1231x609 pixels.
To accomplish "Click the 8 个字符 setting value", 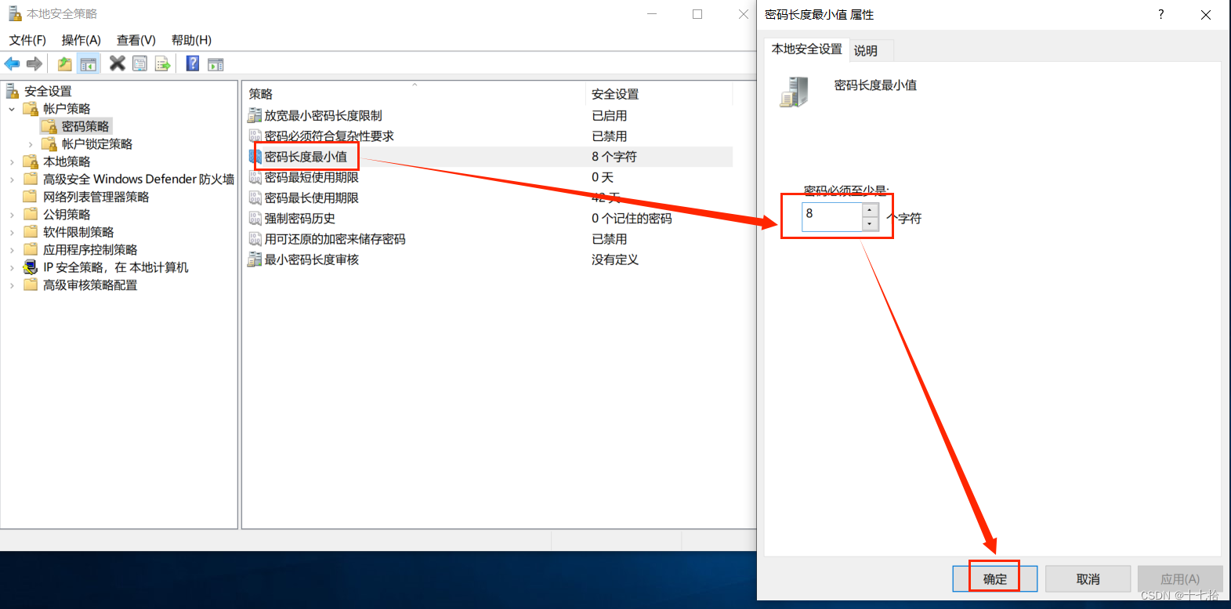I will [614, 157].
